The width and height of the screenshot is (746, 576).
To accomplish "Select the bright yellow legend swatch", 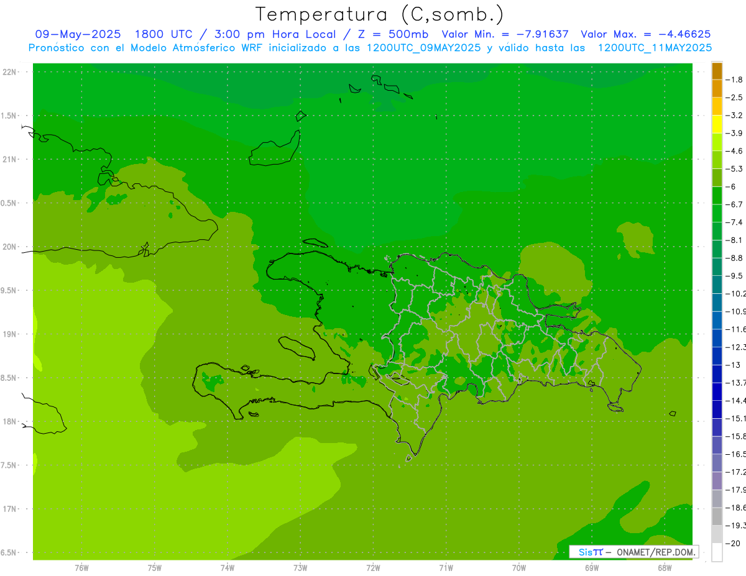I will coord(717,124).
